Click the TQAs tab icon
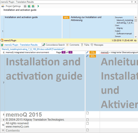 tap(82, 45)
